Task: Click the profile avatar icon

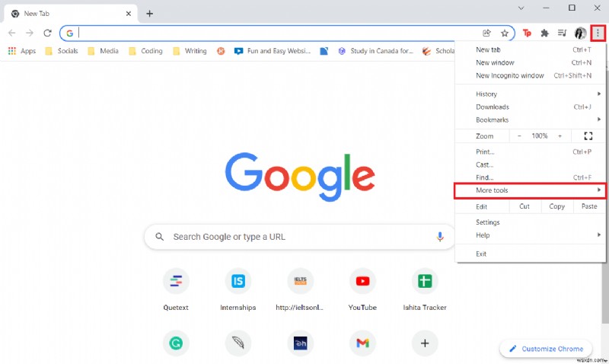Action: pyautogui.click(x=580, y=33)
